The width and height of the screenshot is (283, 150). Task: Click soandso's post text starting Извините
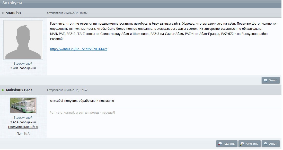[163, 31]
